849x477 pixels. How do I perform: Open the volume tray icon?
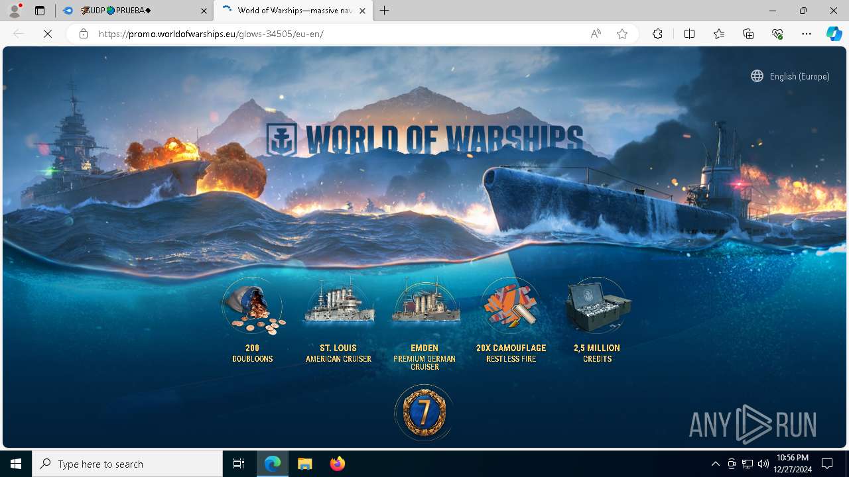click(763, 464)
